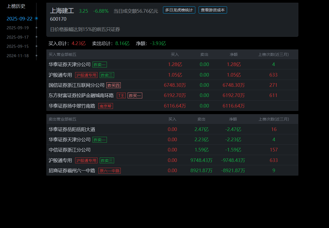The image size is (329, 228).
Task: Click listing count 271
Action: 273,85
